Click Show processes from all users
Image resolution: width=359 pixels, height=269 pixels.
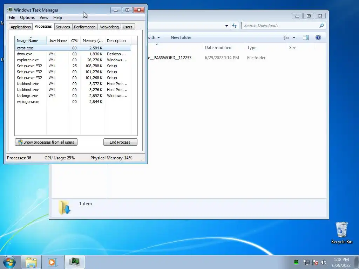(x=46, y=142)
